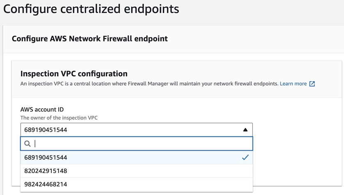Click empty space right of the account dropdown
Viewport: 344px width, 195px height.
point(296,135)
